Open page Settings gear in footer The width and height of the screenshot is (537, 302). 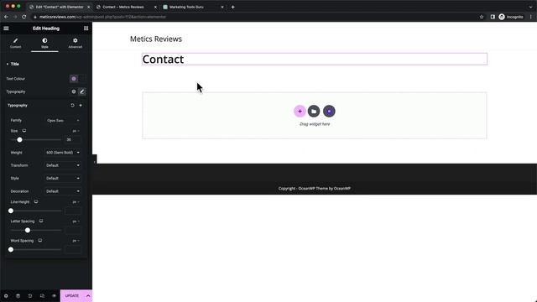6,296
